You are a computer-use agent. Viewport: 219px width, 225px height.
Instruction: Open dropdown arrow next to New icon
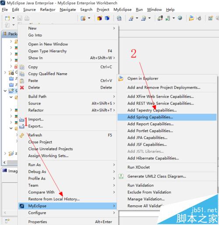pyautogui.click(x=14, y=18)
